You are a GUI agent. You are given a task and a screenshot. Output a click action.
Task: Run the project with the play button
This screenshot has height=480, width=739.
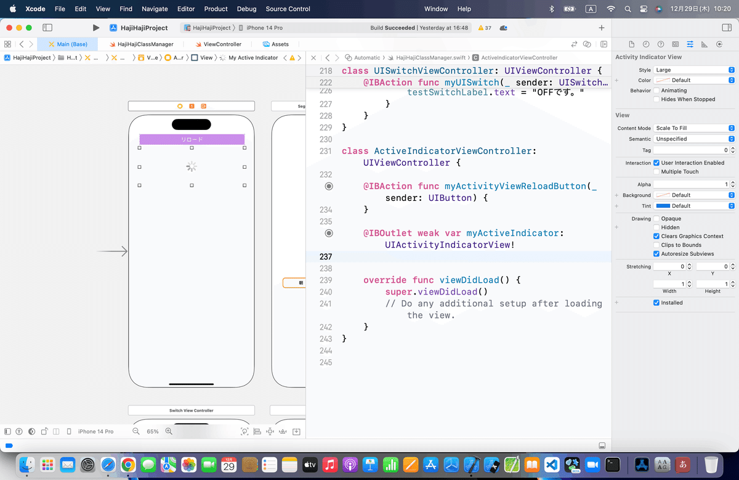[x=95, y=28]
